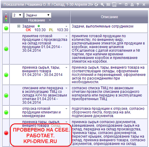Print the indicators panel
The width and height of the screenshot is (149, 147).
coord(132,5)
